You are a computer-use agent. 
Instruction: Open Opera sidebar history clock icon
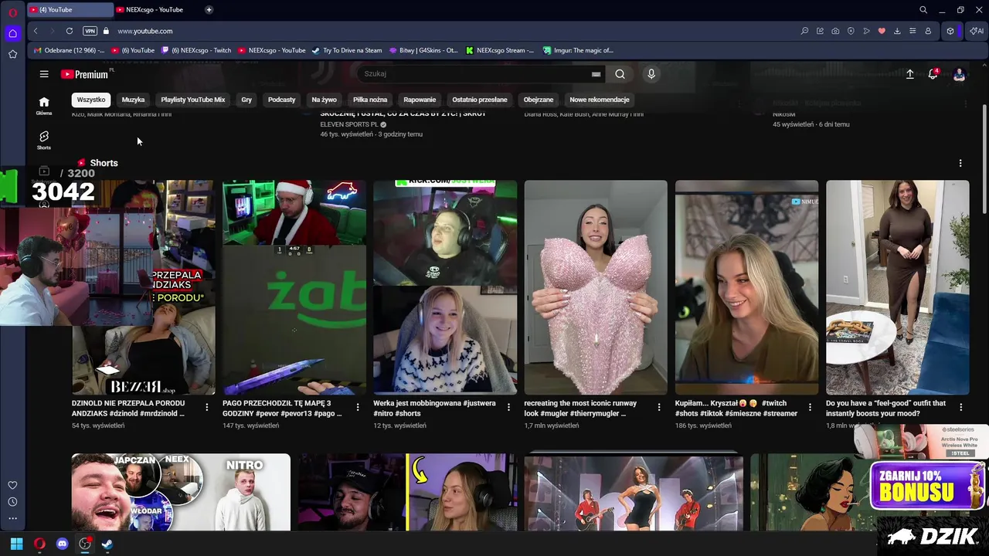tap(12, 502)
